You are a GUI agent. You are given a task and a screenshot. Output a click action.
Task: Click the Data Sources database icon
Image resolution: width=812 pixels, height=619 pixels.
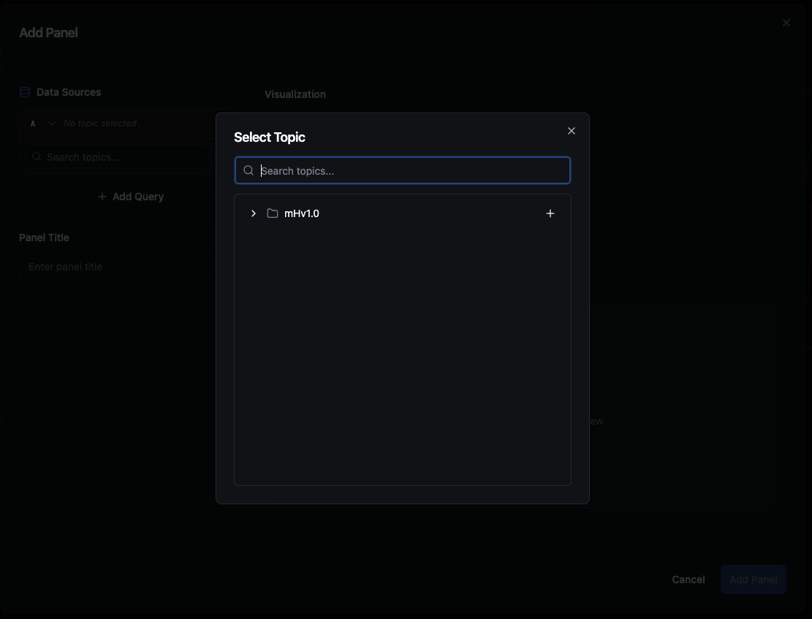[25, 92]
